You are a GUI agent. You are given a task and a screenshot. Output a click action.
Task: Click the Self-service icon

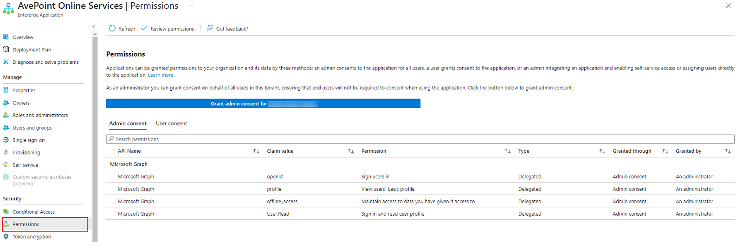click(6, 165)
